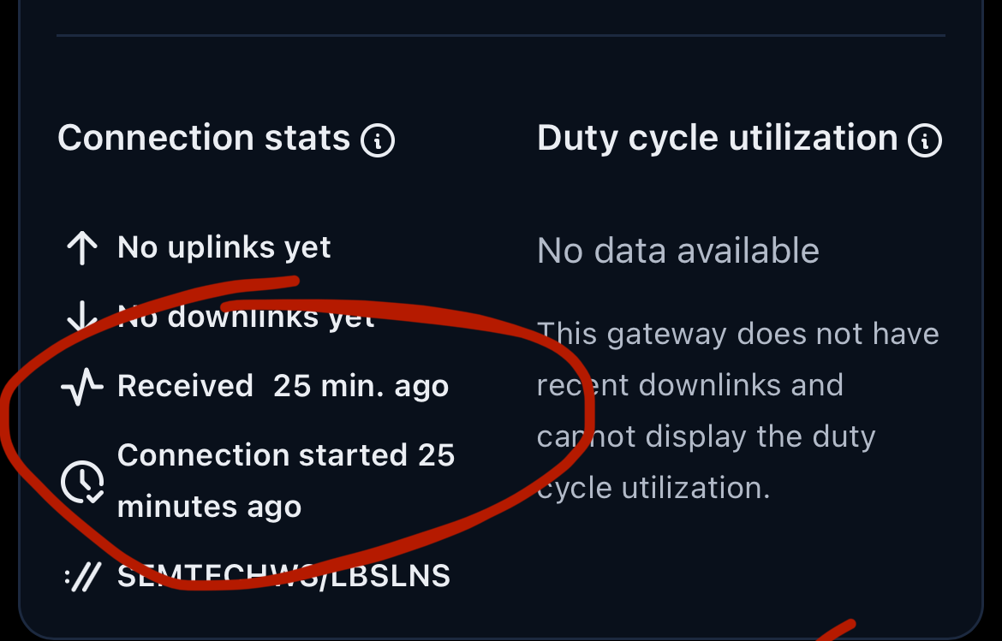Click the horizontal divider above Connection stats
This screenshot has height=641, width=1002.
[x=501, y=36]
